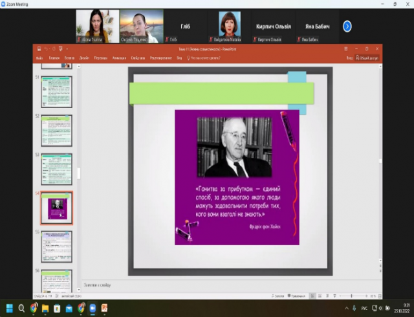Click the Вход sign-in link

tap(349, 58)
